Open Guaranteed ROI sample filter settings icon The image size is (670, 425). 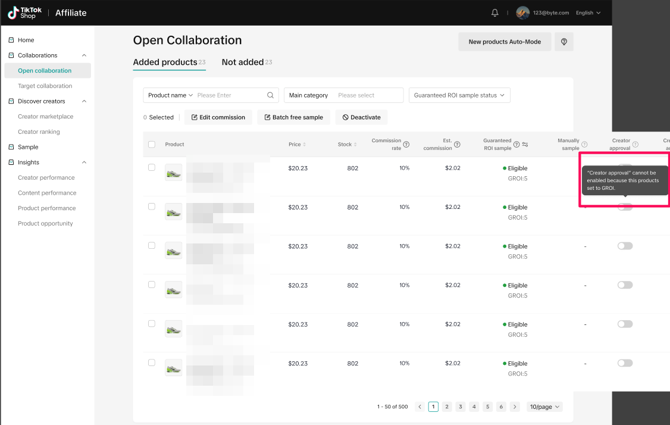click(x=525, y=145)
